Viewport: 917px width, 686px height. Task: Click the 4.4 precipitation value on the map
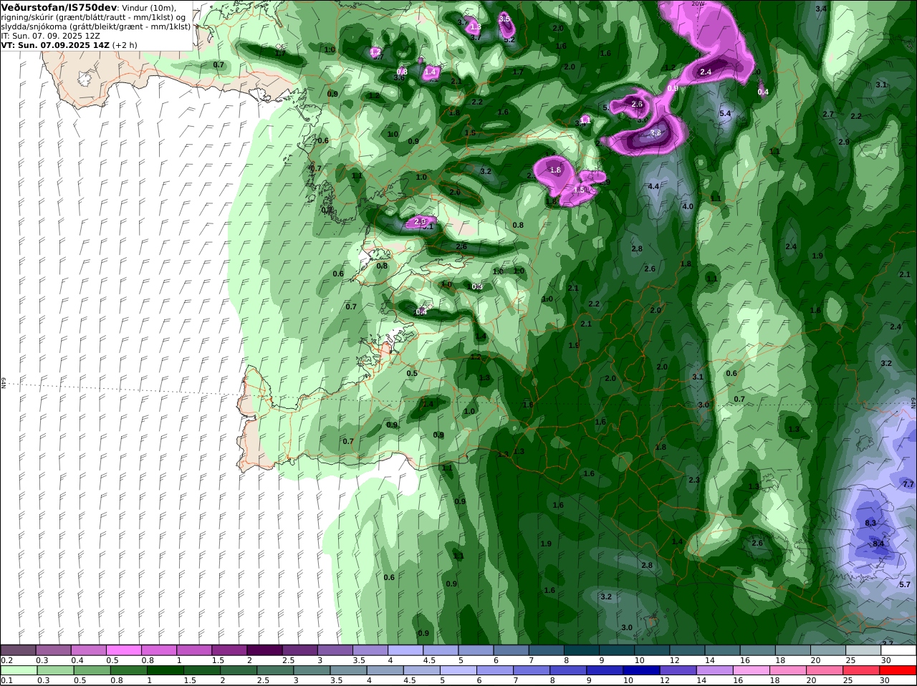pos(653,186)
